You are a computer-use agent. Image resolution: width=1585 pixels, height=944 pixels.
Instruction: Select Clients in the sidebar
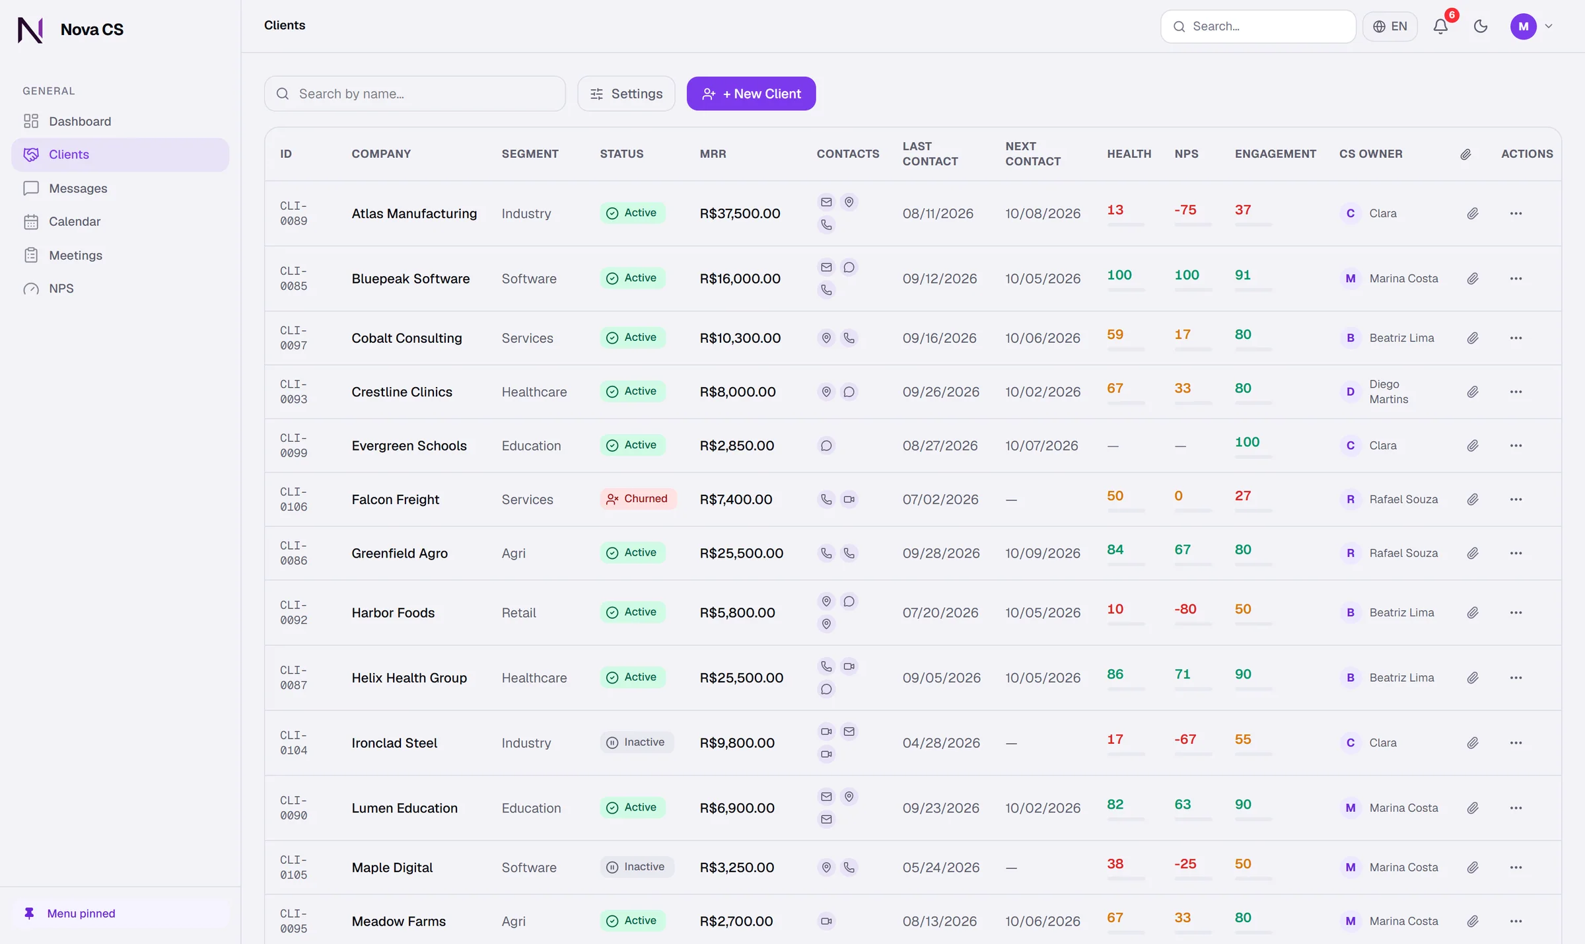tap(120, 155)
